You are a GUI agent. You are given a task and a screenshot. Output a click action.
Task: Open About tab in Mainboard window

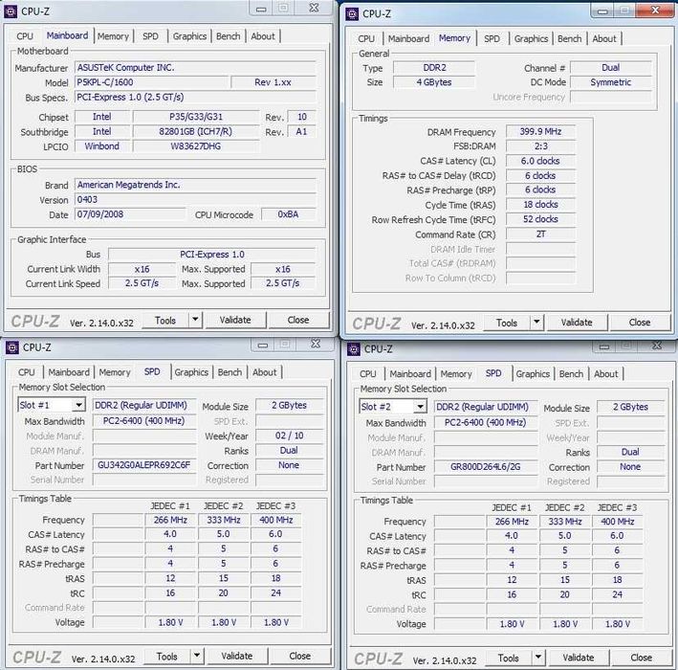tap(263, 36)
